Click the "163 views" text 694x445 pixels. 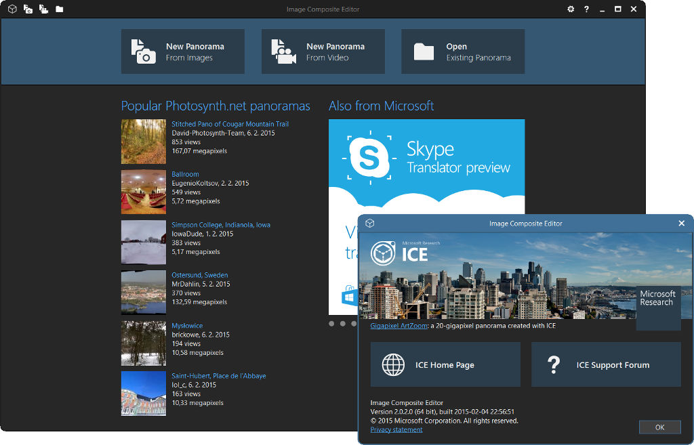[186, 394]
